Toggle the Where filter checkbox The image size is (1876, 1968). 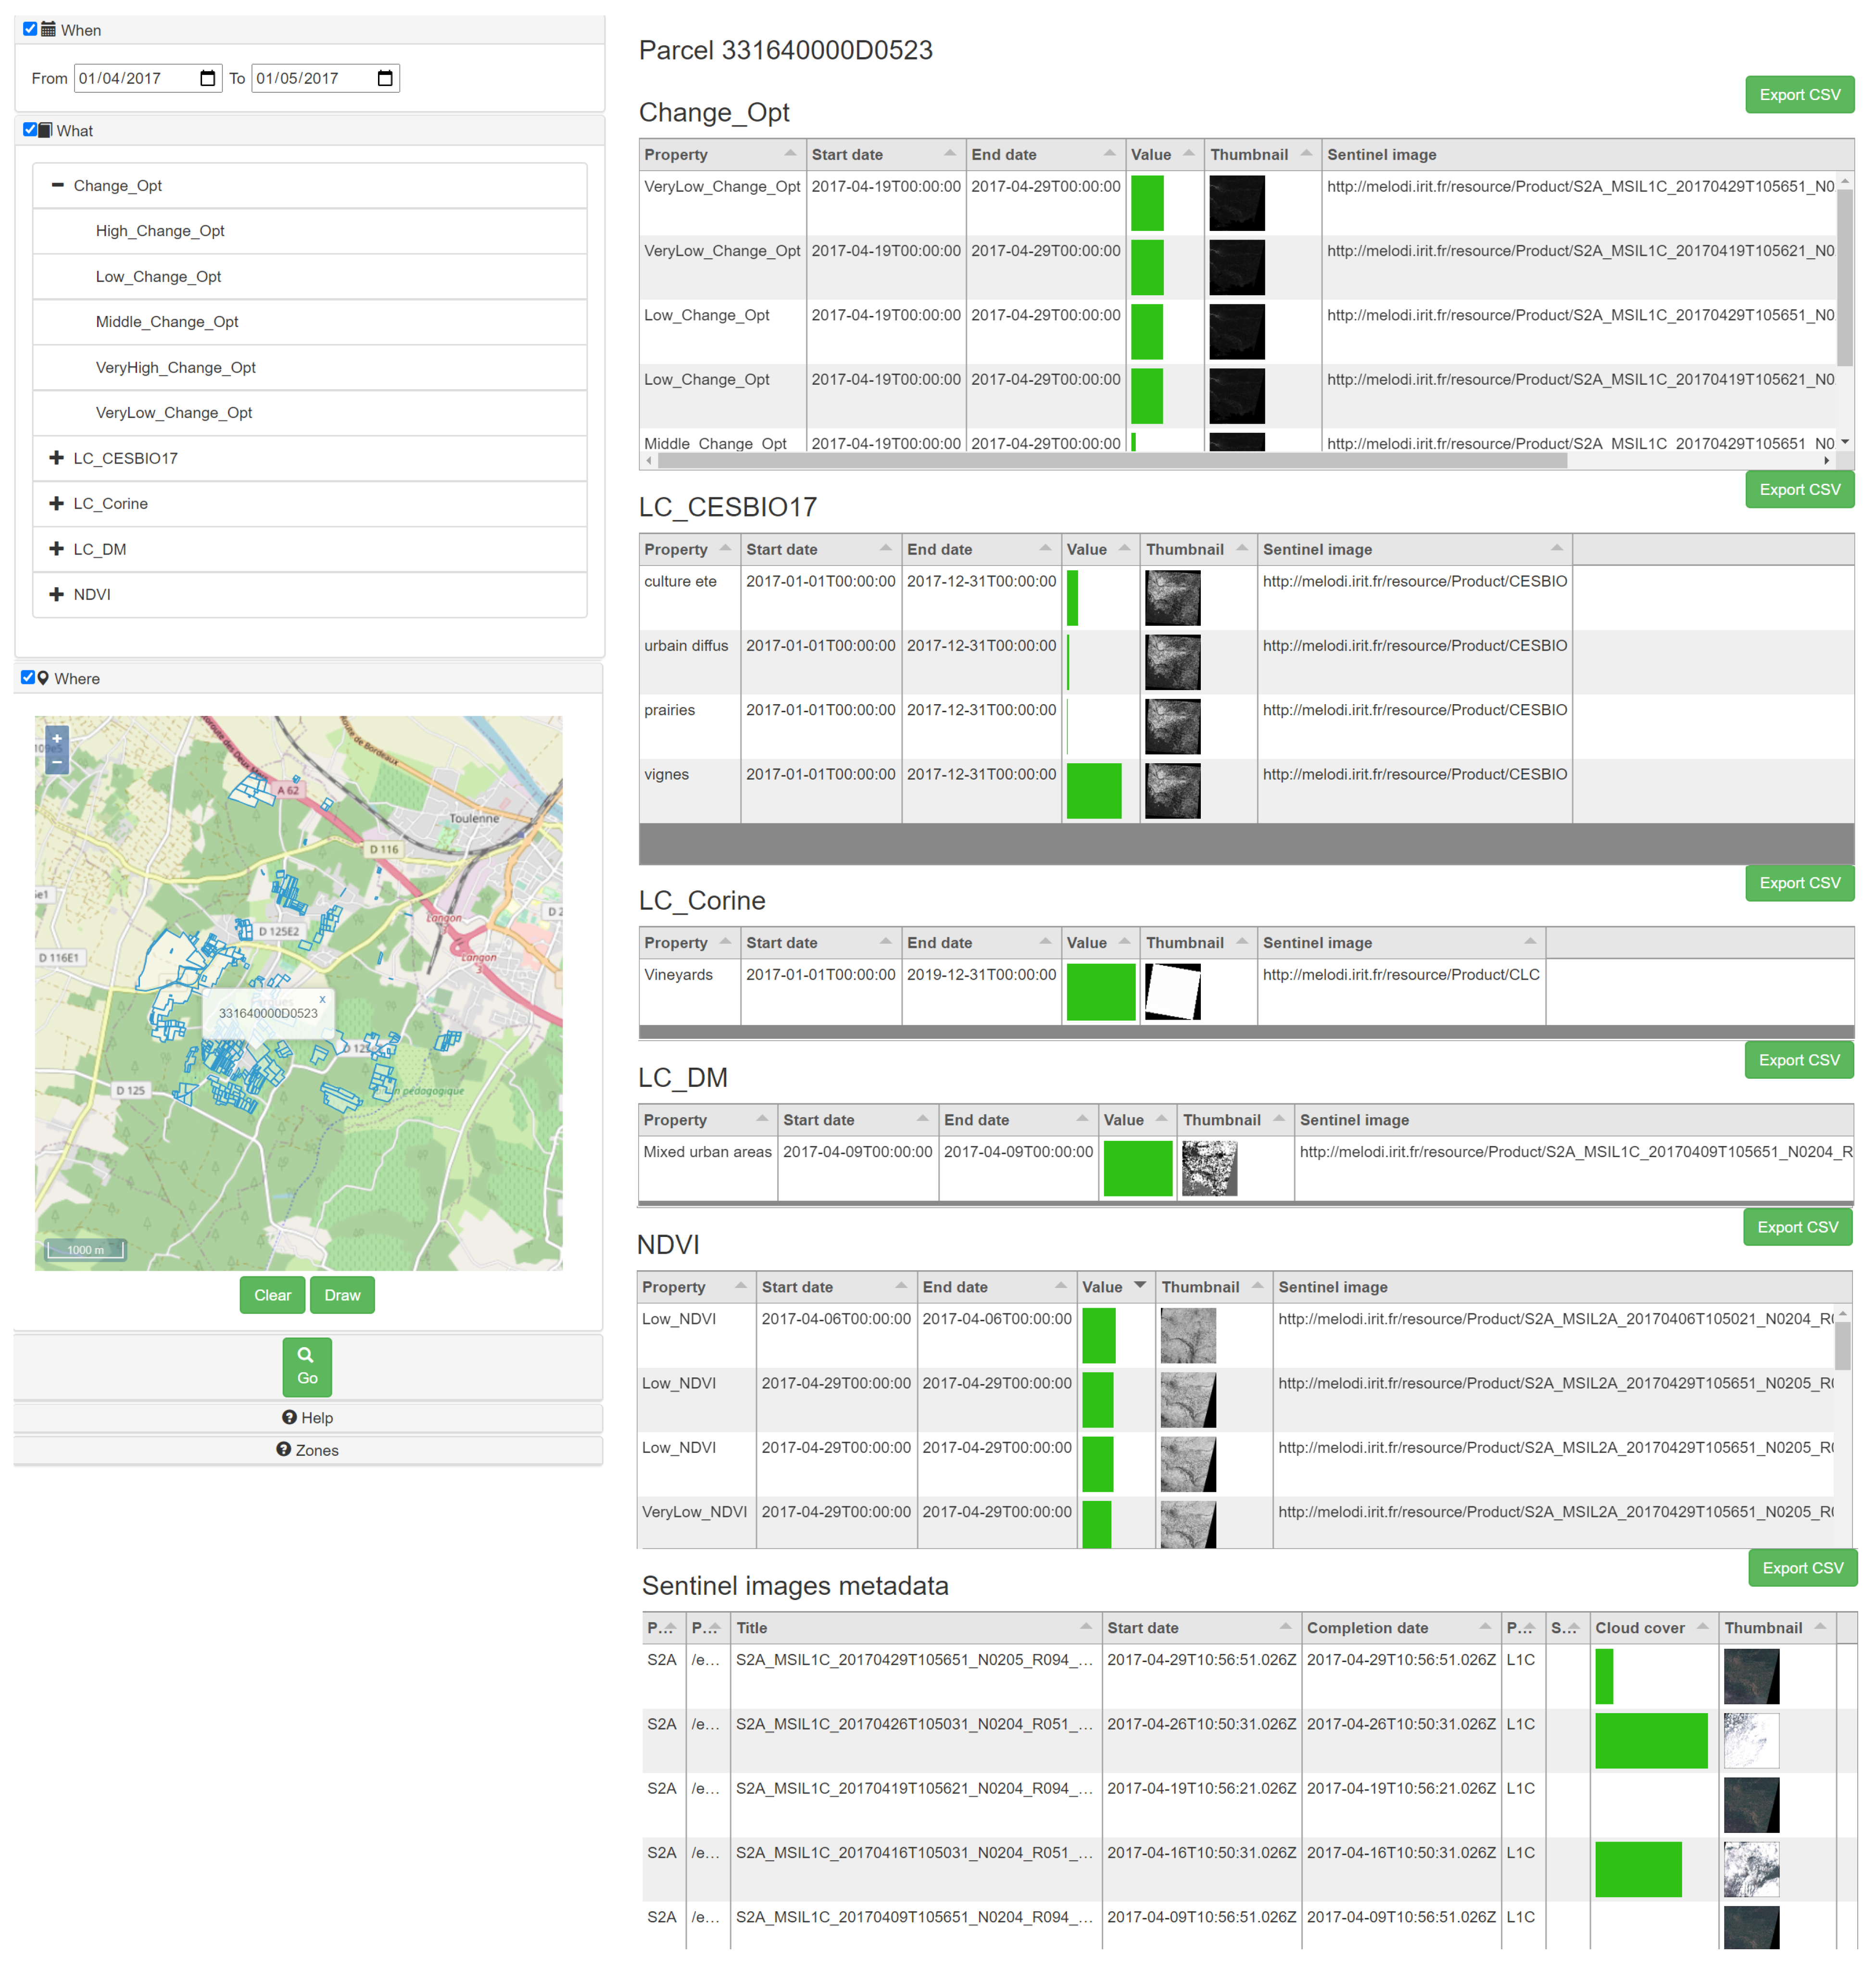[28, 677]
